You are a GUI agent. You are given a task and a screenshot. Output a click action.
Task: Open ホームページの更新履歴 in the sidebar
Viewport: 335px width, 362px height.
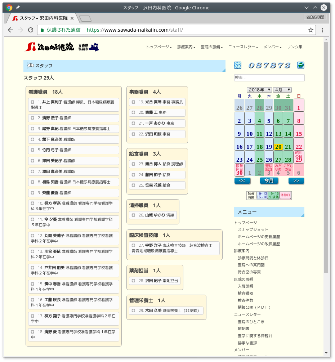coord(259,237)
